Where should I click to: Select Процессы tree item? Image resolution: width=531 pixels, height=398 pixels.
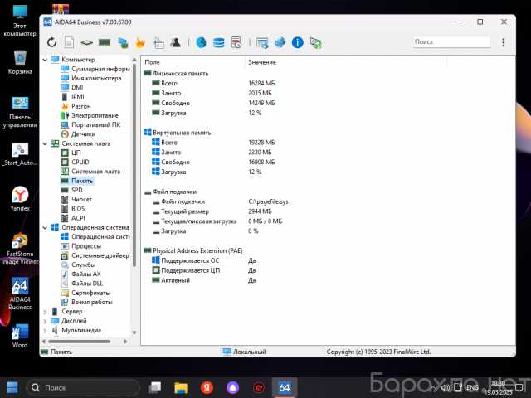(86, 246)
